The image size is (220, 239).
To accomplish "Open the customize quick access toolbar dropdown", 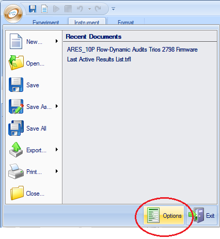I will coord(113,9).
